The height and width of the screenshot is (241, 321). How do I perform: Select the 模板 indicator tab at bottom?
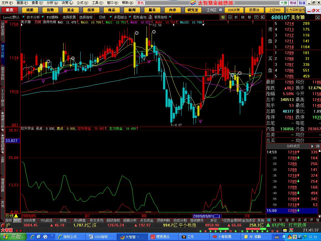pos(17,220)
